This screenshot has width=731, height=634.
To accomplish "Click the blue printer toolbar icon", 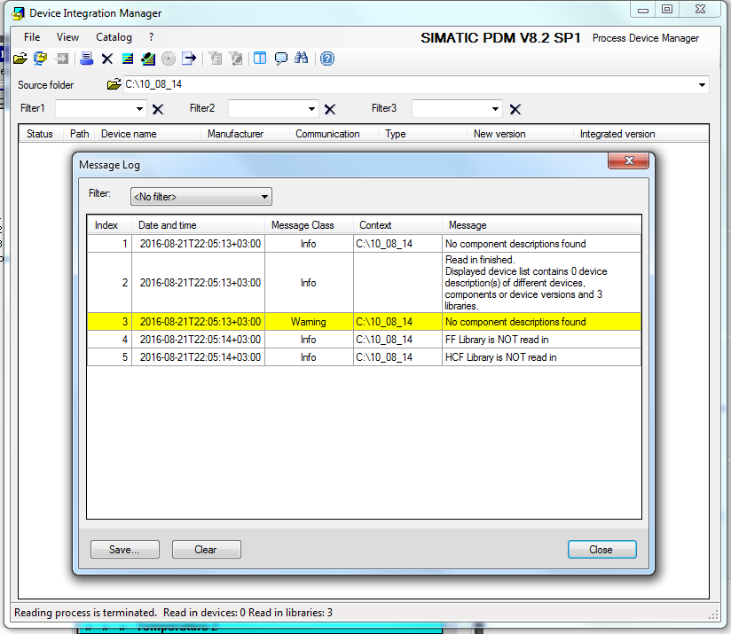I will click(x=86, y=59).
